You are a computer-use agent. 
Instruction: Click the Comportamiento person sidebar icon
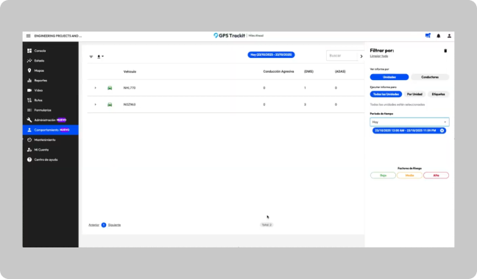tap(29, 130)
